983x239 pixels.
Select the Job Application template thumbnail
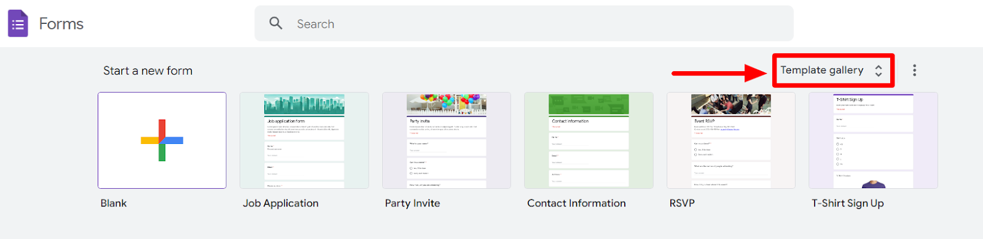click(304, 140)
